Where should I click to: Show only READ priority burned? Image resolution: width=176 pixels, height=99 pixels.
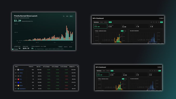click(71, 47)
